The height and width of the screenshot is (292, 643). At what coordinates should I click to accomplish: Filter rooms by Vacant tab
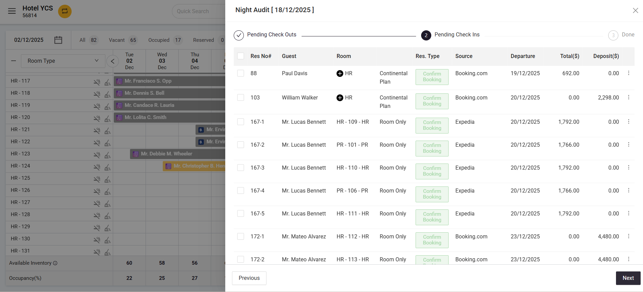click(x=123, y=40)
